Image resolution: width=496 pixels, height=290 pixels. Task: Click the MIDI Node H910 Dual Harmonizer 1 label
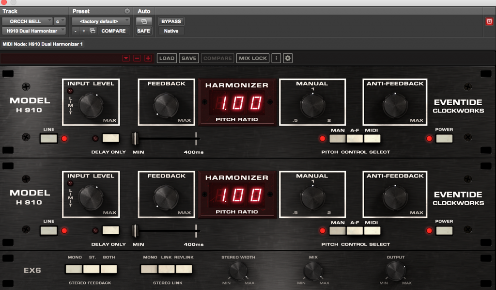tap(43, 44)
